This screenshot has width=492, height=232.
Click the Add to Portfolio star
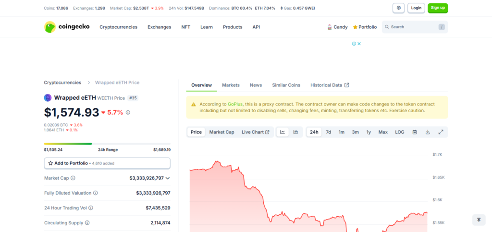pos(50,163)
